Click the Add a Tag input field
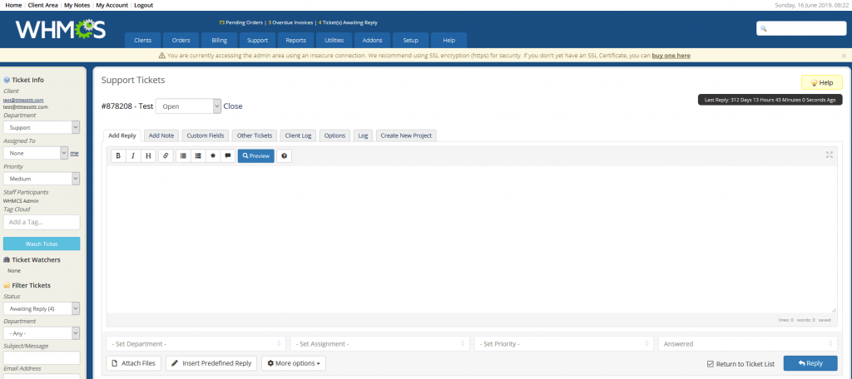This screenshot has width=852, height=379. 42,222
